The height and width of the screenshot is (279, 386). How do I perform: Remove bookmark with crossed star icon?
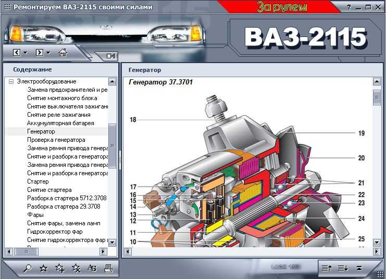[76, 268]
